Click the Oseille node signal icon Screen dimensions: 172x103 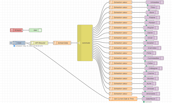click(156, 33)
